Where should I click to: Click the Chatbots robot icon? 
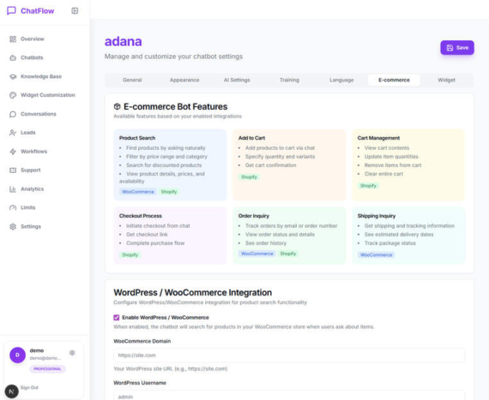(x=13, y=57)
